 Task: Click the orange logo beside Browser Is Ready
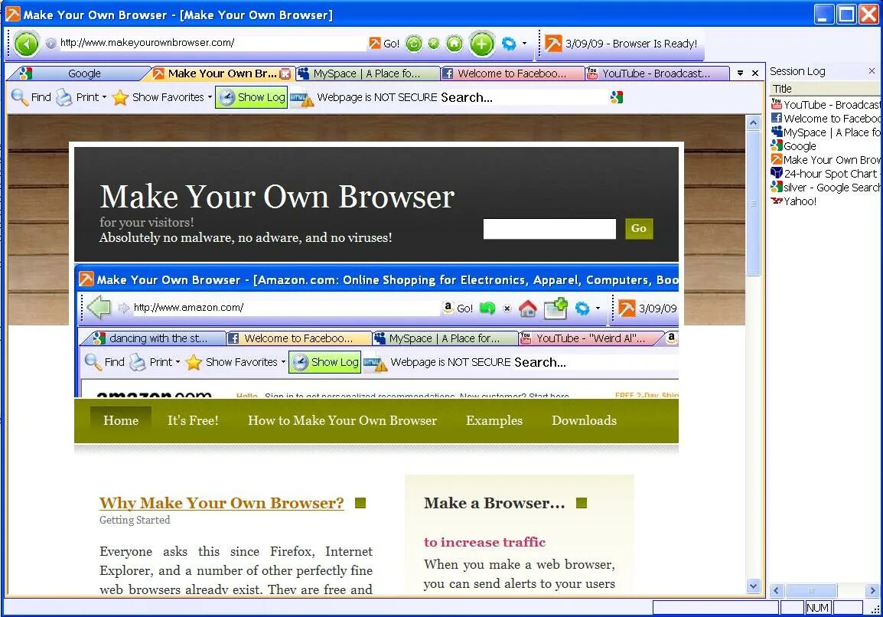coord(553,44)
